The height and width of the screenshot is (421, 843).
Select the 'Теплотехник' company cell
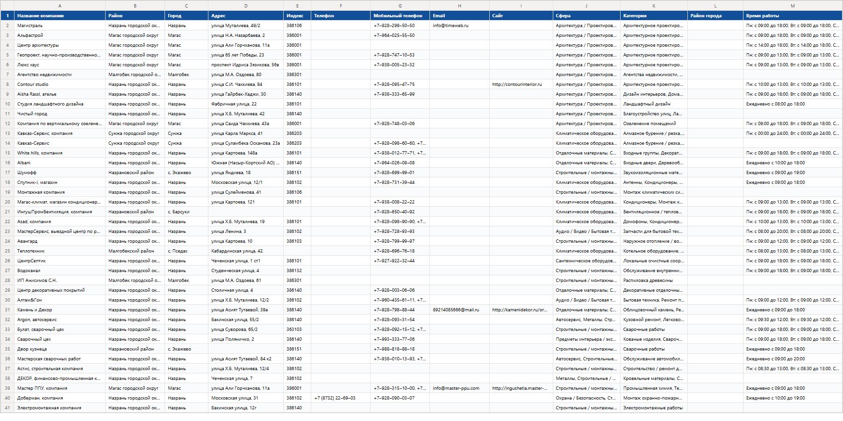(x=60, y=251)
